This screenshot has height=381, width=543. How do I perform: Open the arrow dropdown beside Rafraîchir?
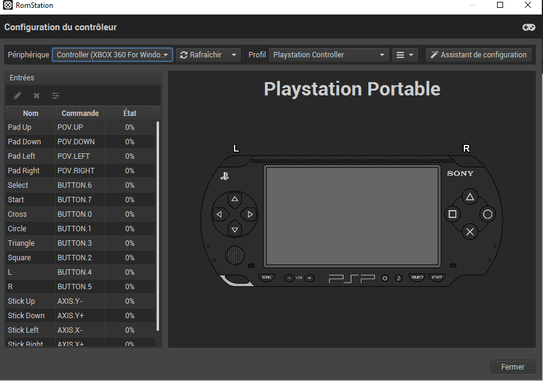coord(235,55)
